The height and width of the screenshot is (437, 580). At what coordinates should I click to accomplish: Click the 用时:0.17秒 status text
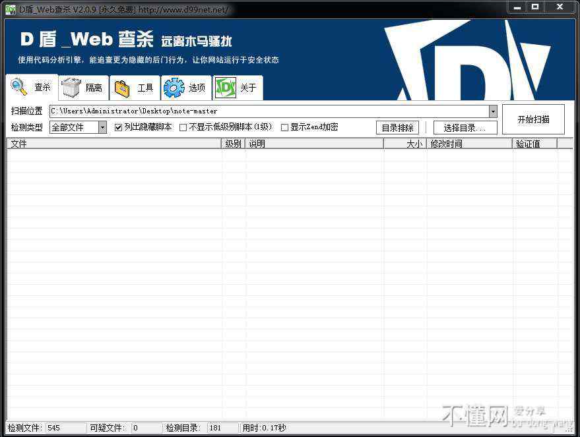264,428
